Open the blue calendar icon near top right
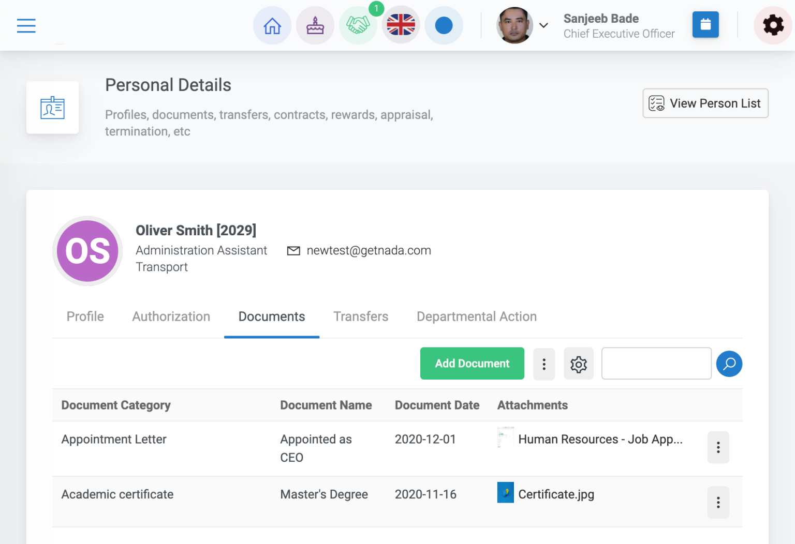795x544 pixels. tap(705, 24)
